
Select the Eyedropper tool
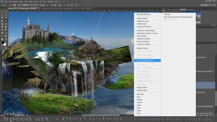click(6, 18)
